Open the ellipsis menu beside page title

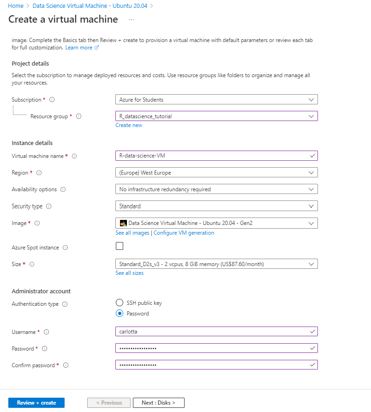[x=132, y=19]
